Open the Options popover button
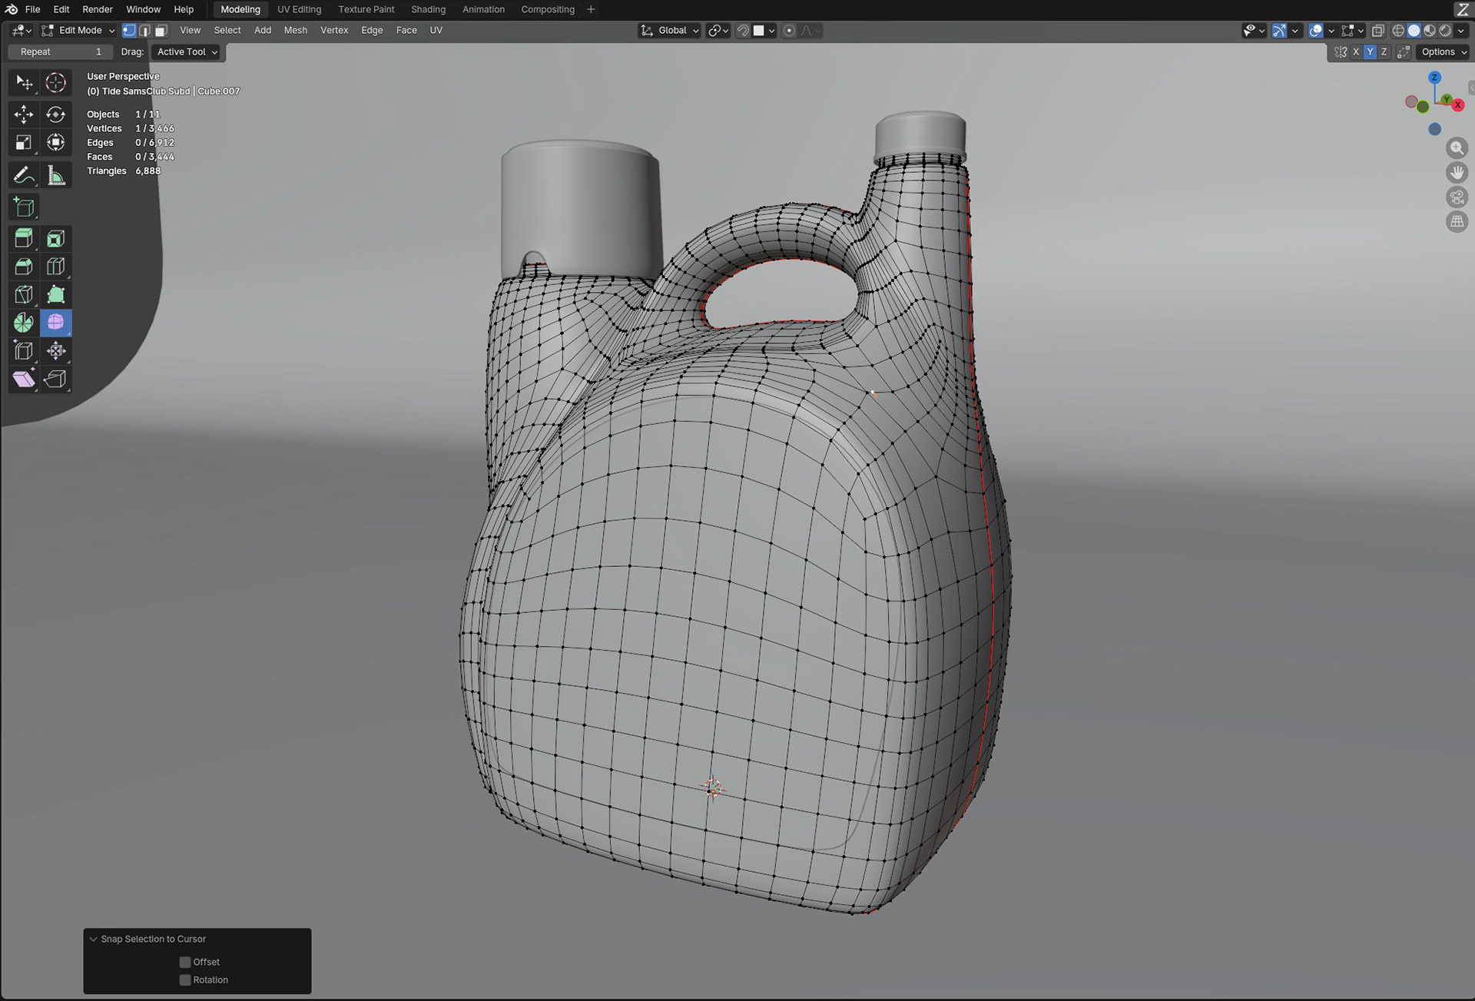 [x=1443, y=51]
